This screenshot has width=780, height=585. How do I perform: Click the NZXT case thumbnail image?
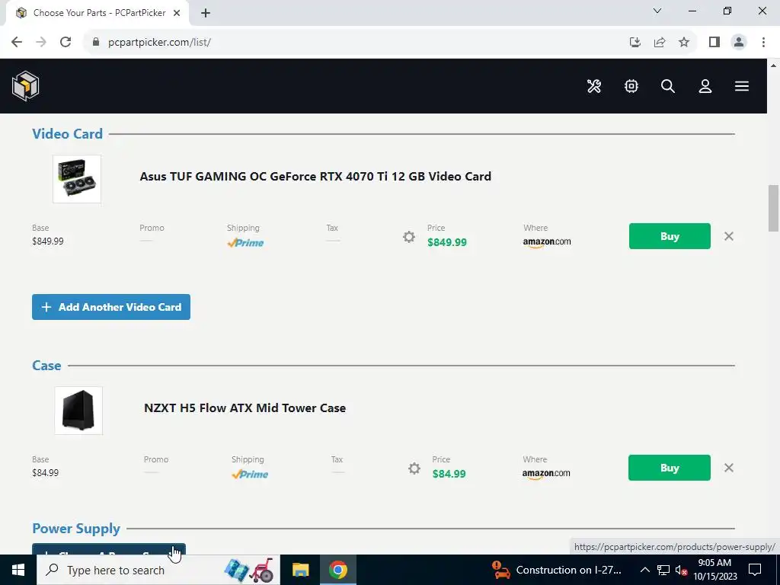(x=78, y=411)
